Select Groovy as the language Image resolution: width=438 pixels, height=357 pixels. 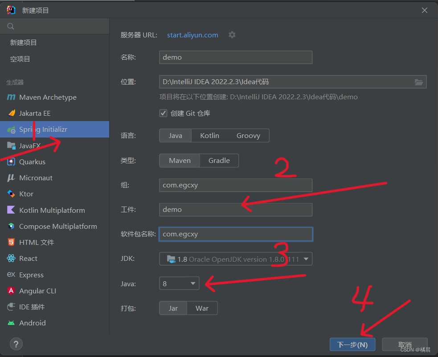click(248, 136)
